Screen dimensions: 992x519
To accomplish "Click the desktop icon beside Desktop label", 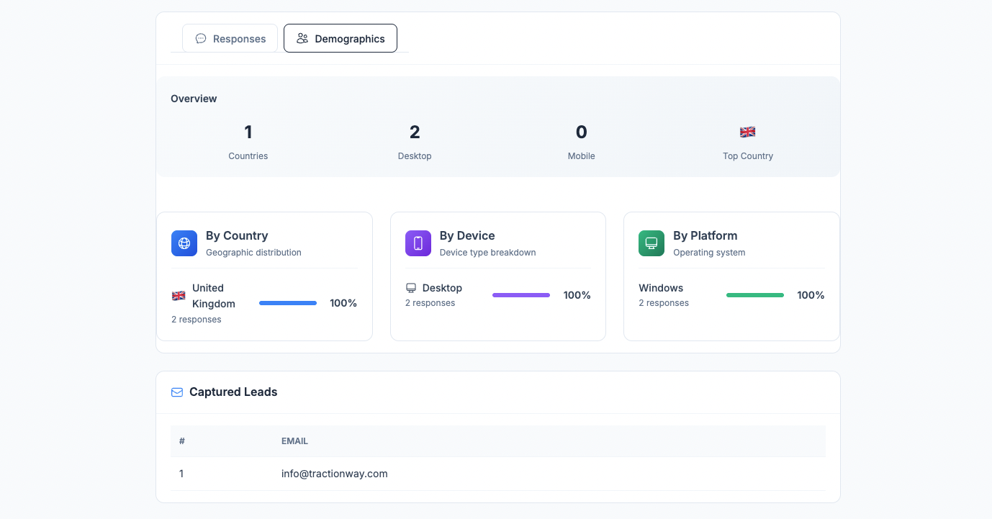I will click(x=411, y=287).
